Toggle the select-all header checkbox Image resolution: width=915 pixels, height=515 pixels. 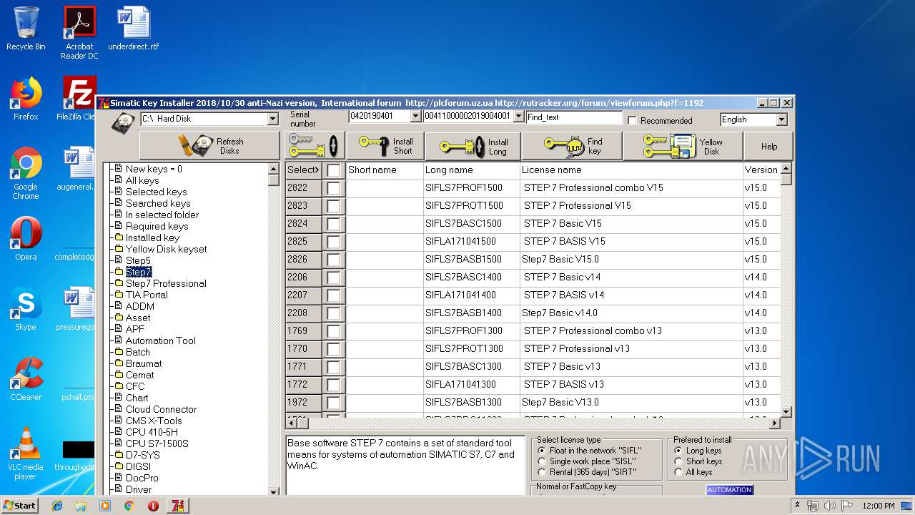[333, 170]
